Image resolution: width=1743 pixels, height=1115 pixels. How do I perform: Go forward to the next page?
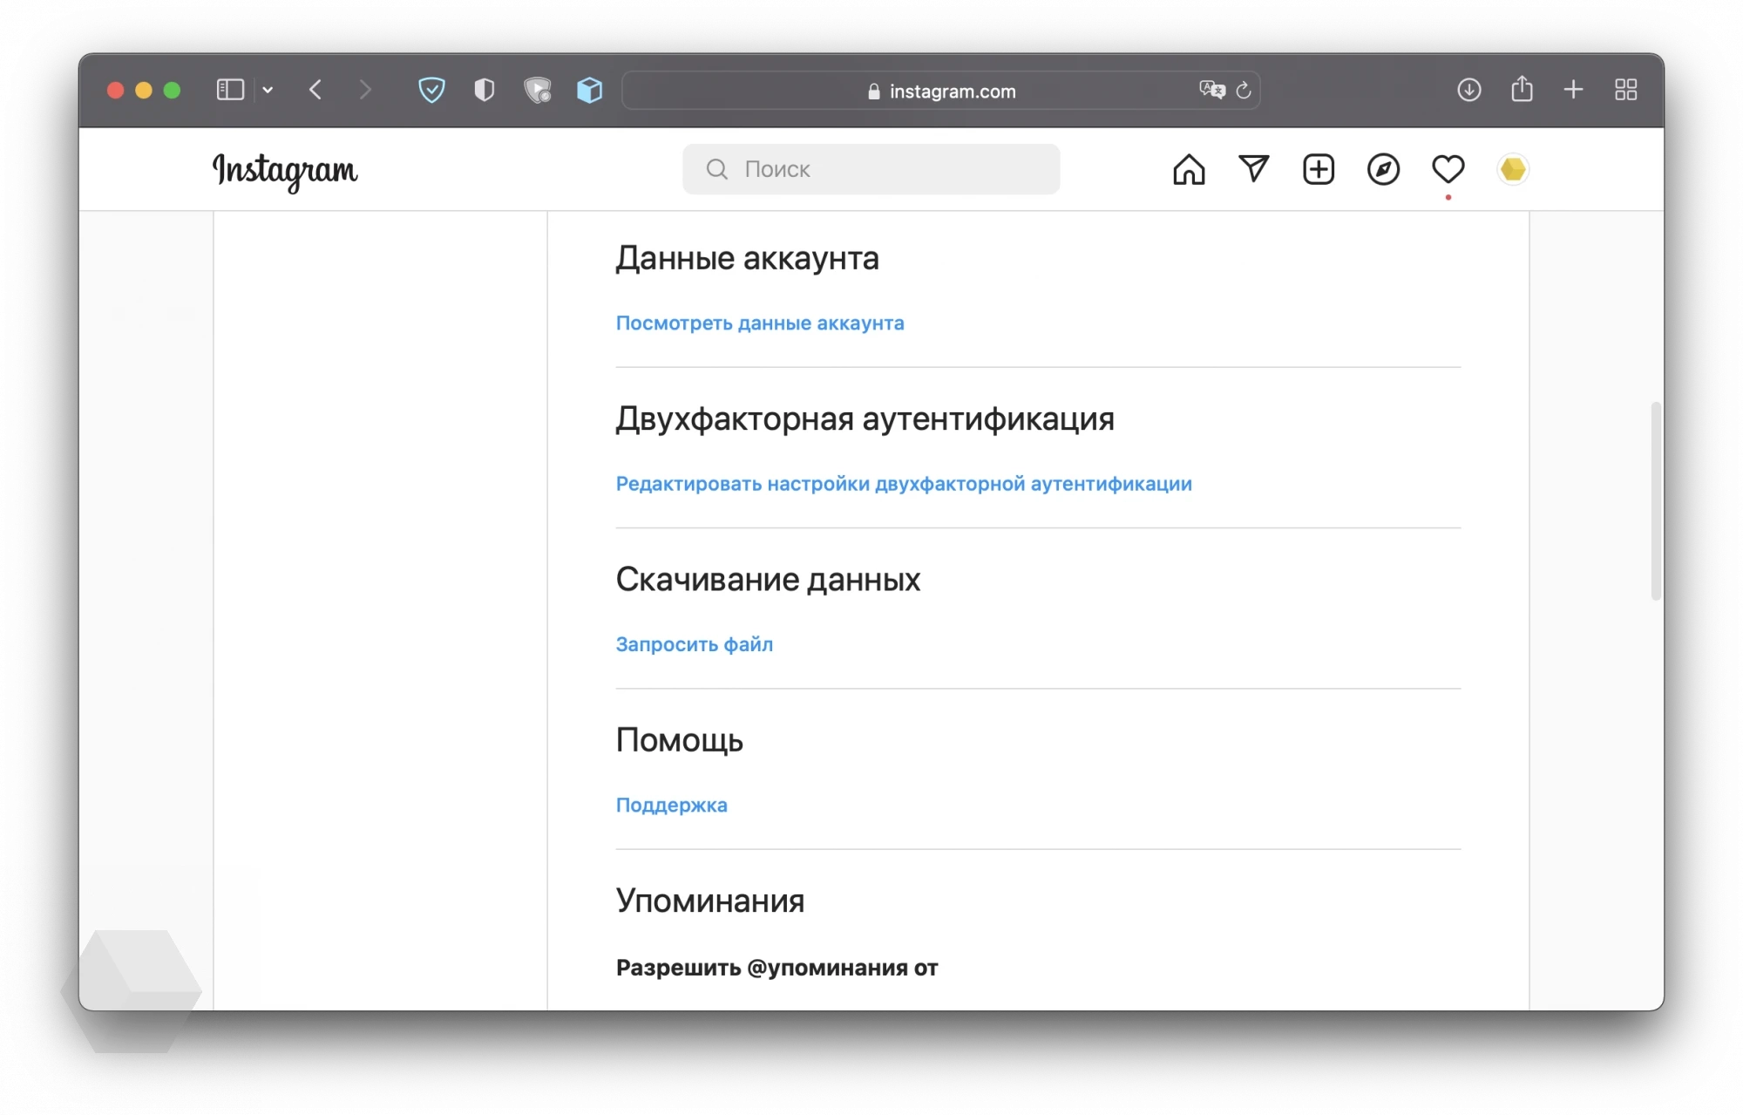click(x=365, y=90)
